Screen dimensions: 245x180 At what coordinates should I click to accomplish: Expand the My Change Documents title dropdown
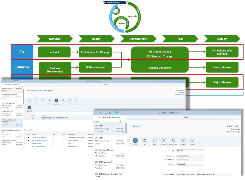click(x=179, y=113)
